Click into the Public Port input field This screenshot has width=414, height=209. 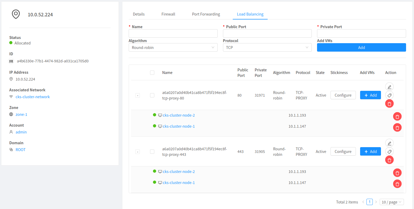[x=267, y=33]
